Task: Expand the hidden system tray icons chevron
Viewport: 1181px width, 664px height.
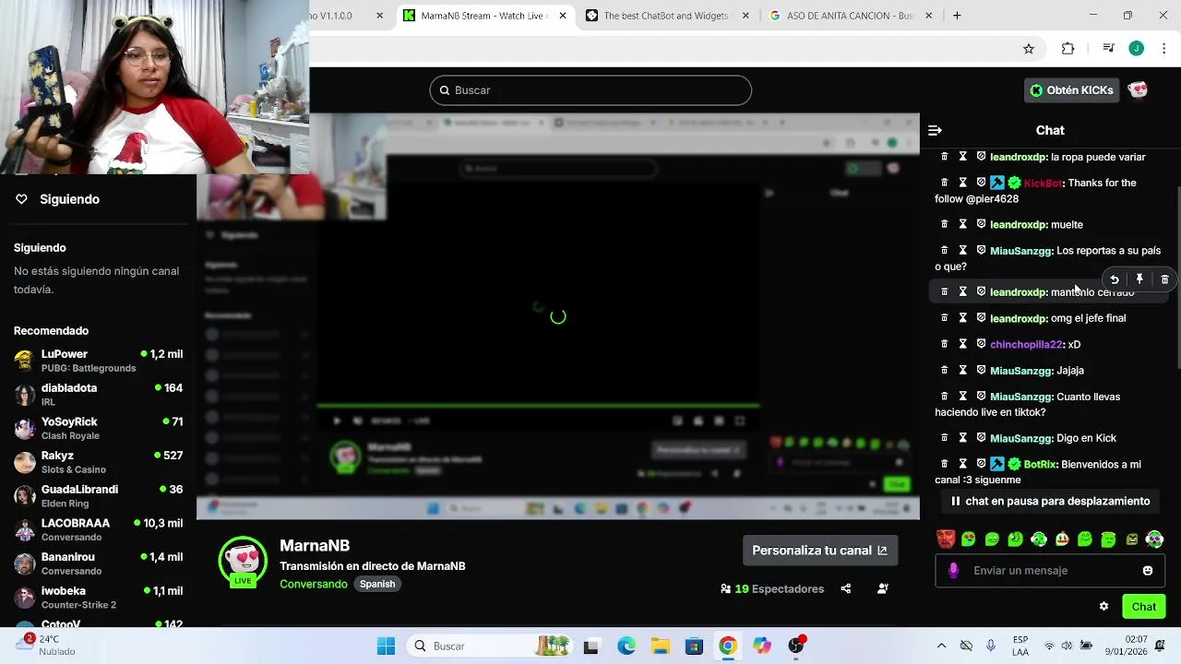Action: tap(941, 646)
